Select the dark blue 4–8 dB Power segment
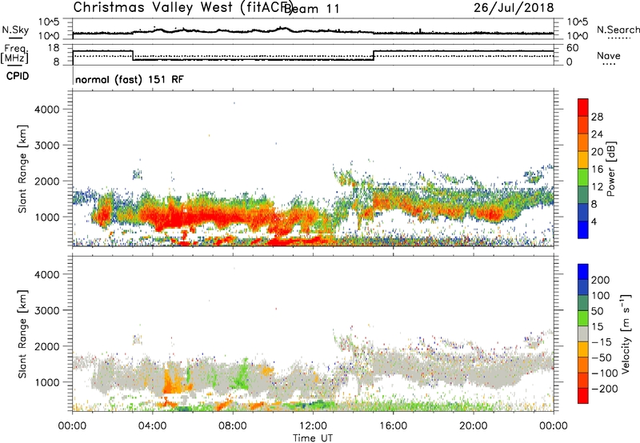 click(x=583, y=213)
